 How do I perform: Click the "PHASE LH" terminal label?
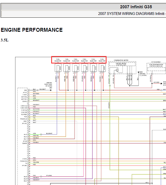(x=24, y=119)
